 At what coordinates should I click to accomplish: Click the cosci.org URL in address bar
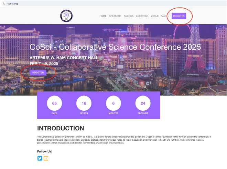(13, 3)
